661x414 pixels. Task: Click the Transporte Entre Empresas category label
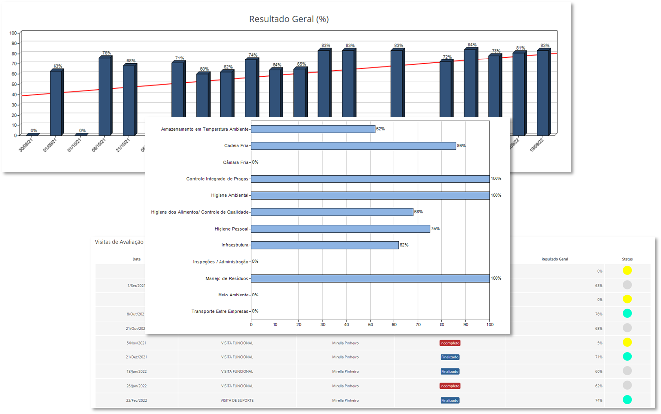click(x=220, y=311)
